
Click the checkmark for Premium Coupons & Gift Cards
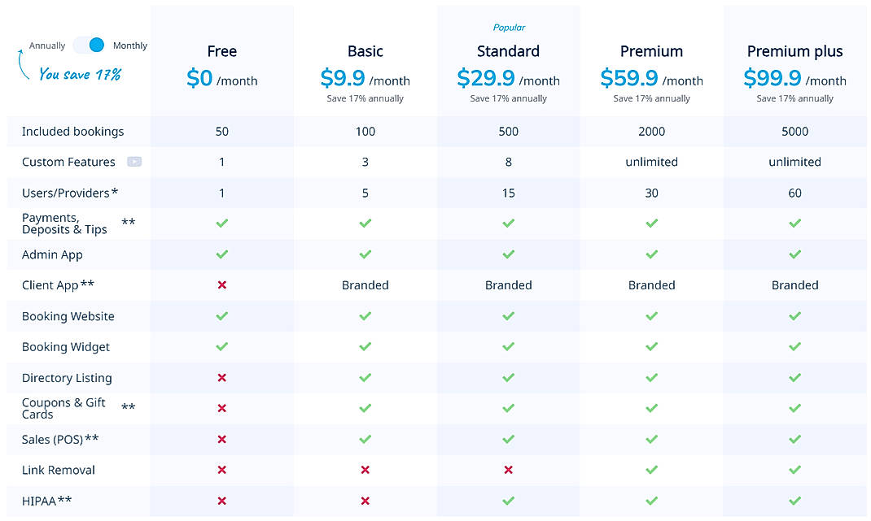651,409
